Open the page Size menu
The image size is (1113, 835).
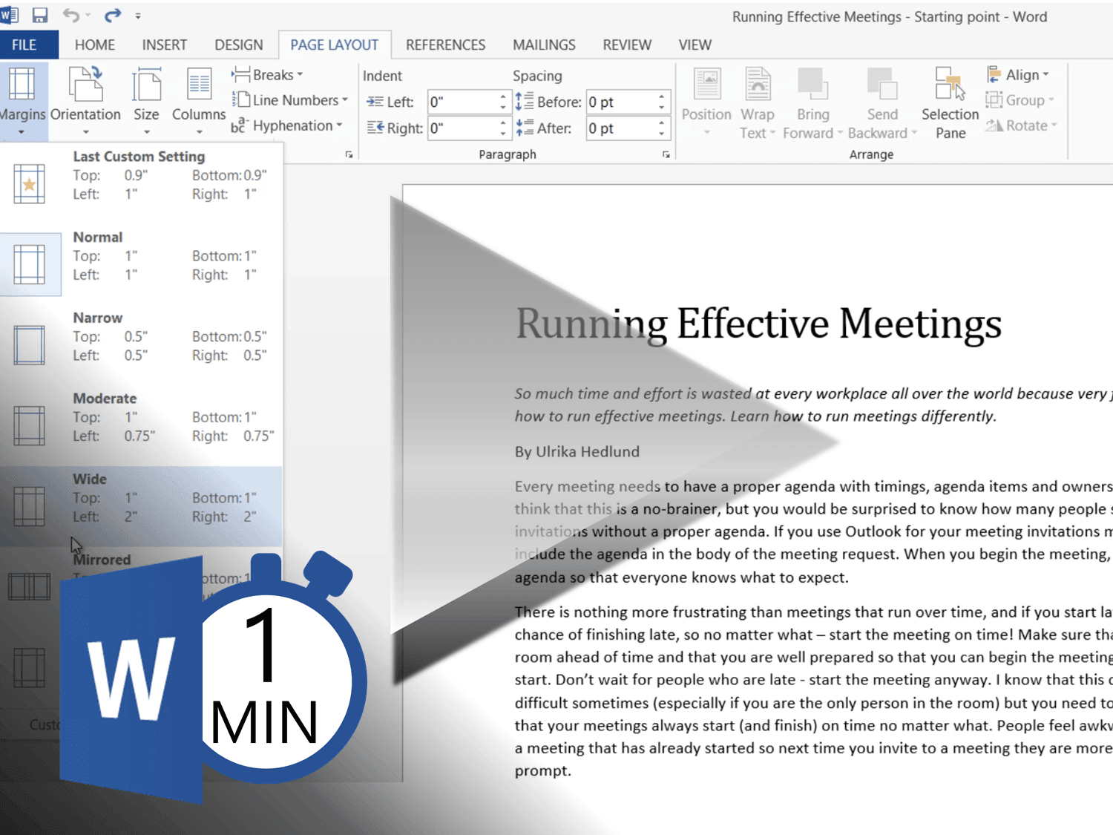click(146, 101)
